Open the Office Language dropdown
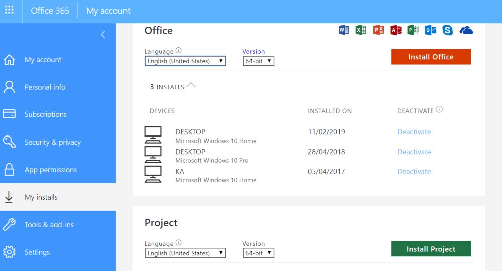Image resolution: width=502 pixels, height=271 pixels. (x=185, y=61)
